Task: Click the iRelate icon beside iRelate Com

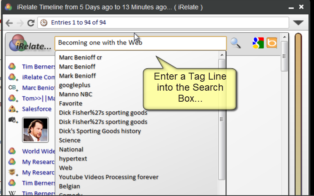Action: [x=13, y=77]
